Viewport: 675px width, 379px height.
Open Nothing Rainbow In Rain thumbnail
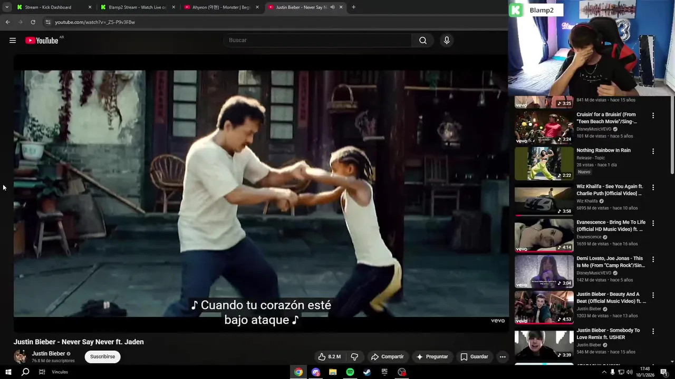(x=544, y=163)
